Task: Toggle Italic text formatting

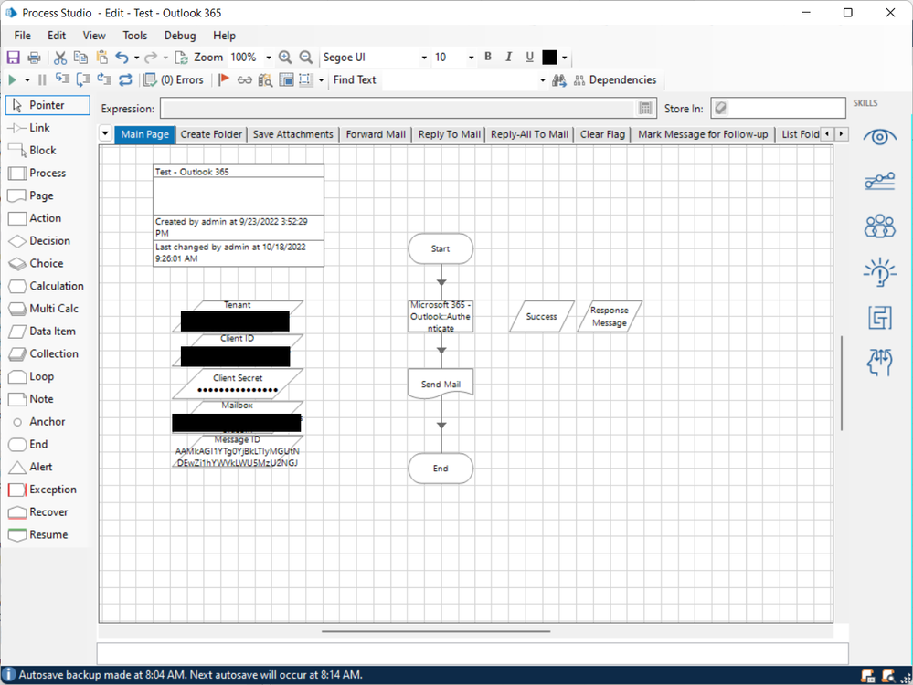Action: 509,58
